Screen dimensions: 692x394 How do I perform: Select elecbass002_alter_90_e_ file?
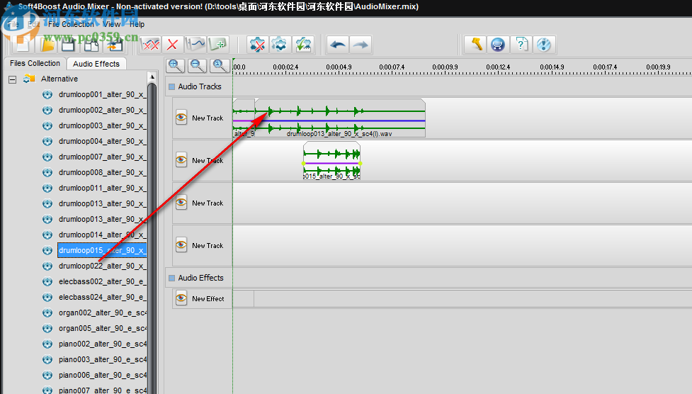[102, 281]
